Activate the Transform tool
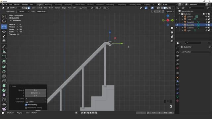 point(4,41)
